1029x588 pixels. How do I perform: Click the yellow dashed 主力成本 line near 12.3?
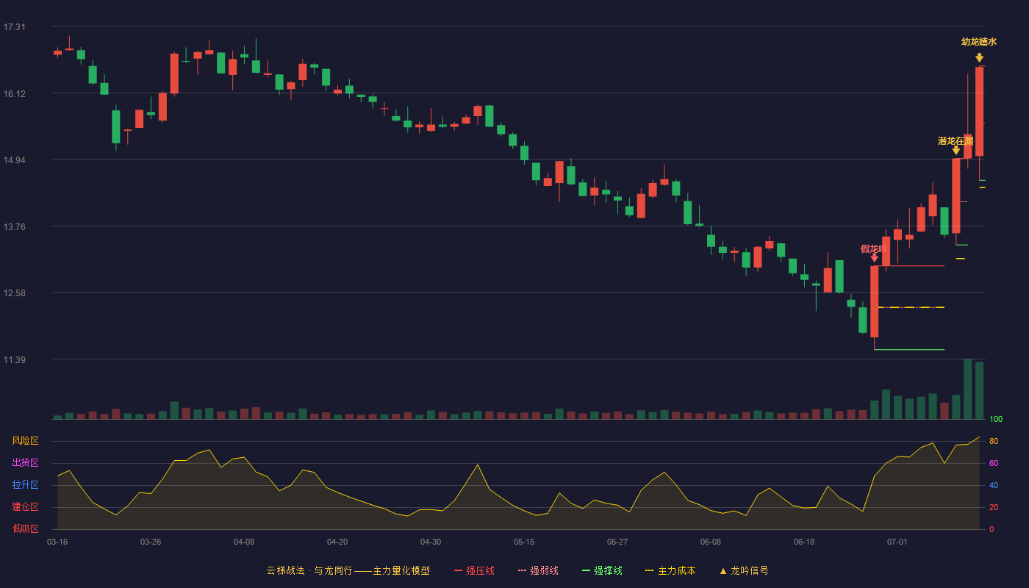(911, 307)
